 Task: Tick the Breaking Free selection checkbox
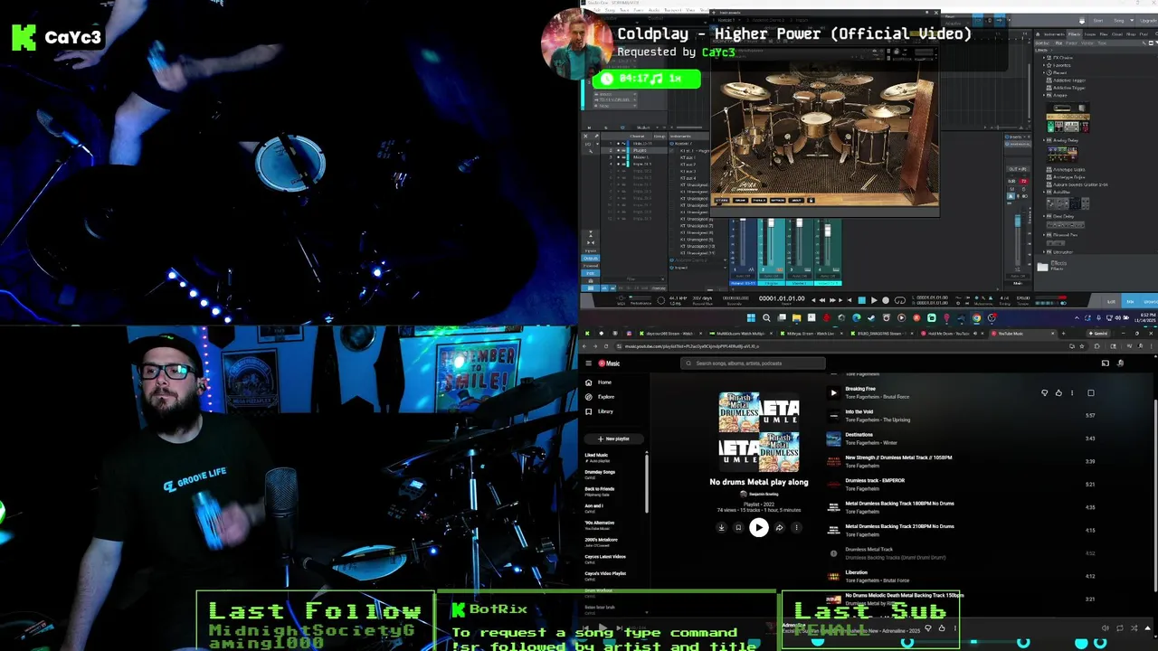(1090, 392)
